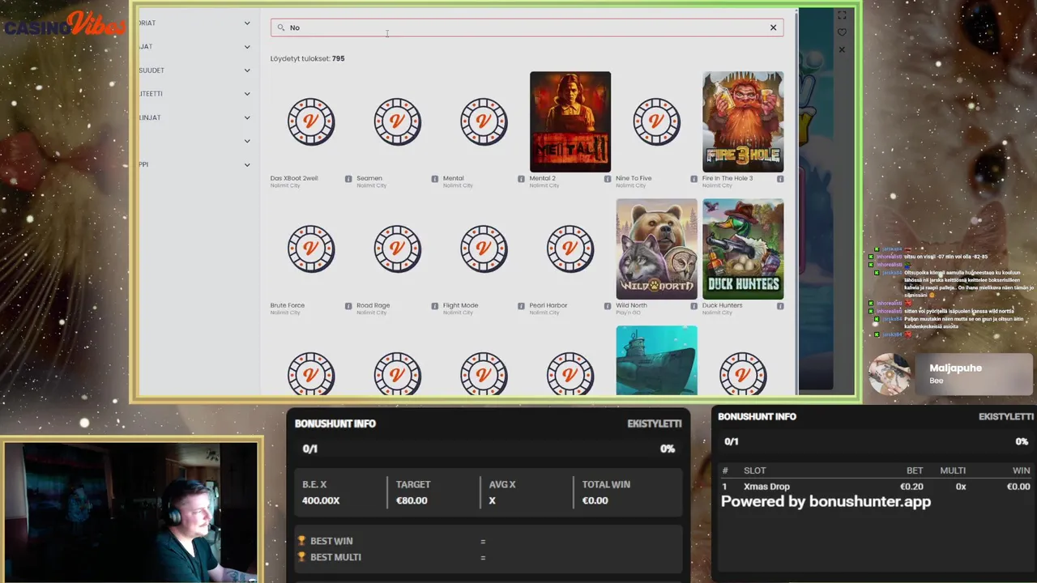1037x583 pixels.
Task: Open info icon for Das XBoot 2well
Action: [x=348, y=179]
